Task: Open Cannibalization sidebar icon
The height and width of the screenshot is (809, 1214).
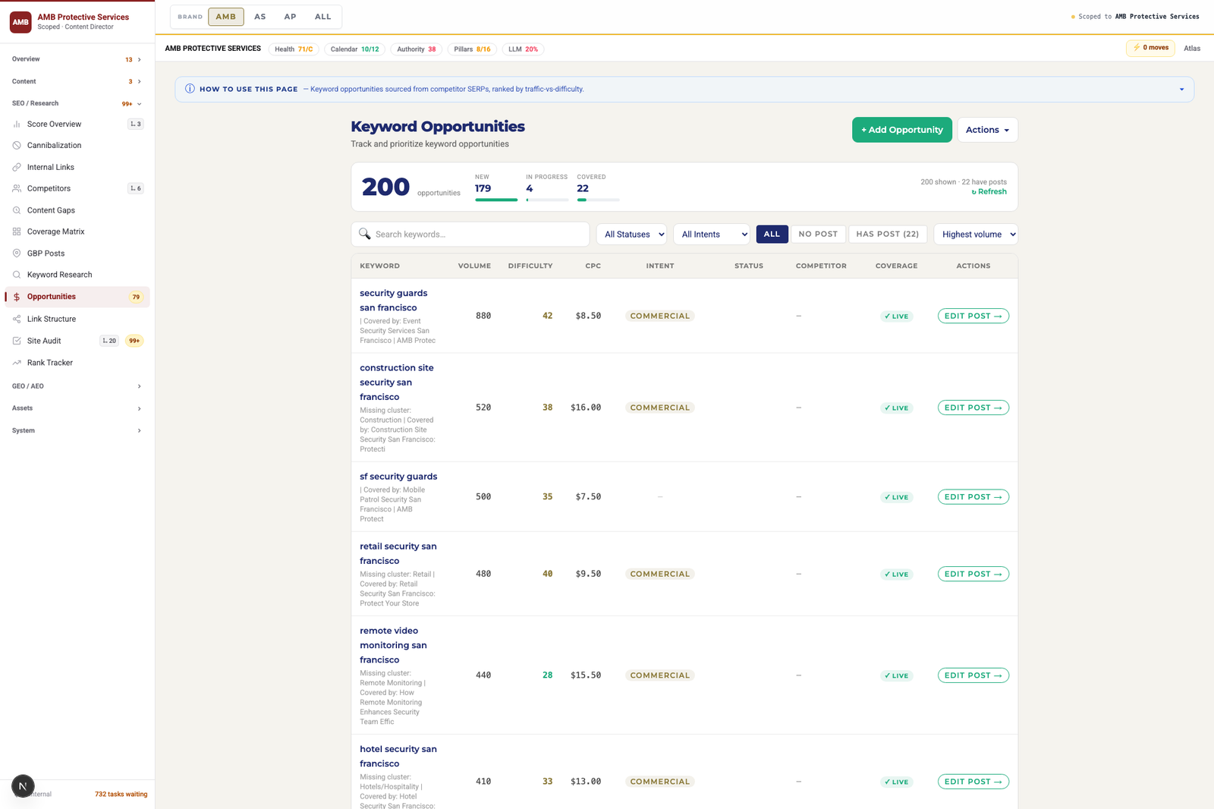Action: click(17, 145)
